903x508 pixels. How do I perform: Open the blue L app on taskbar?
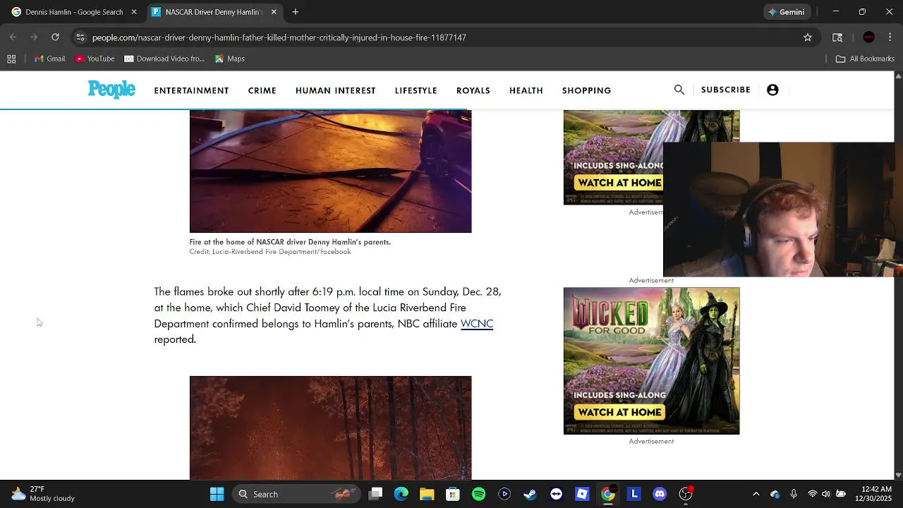[634, 494]
